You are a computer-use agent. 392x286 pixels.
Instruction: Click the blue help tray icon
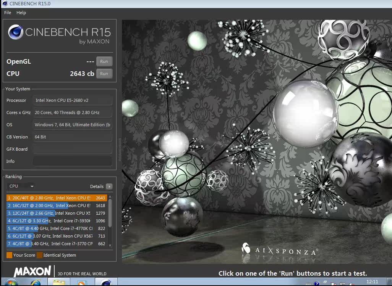coord(316,283)
